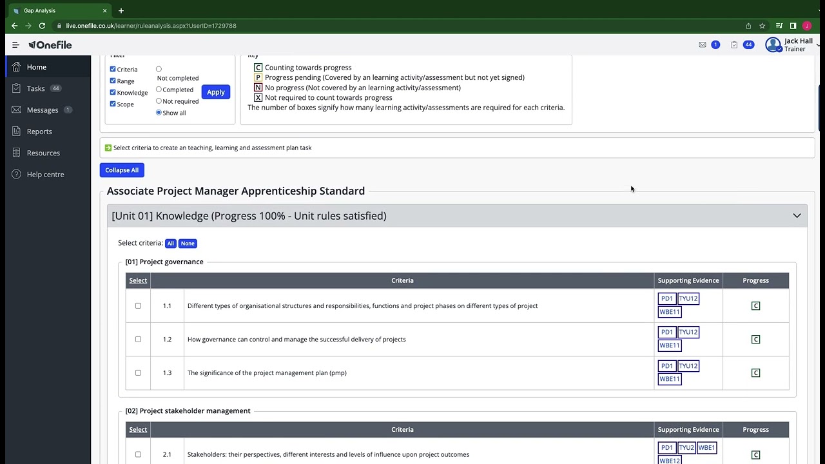Open the mail envelope icon in header
Screen dimensions: 825x464
point(703,44)
